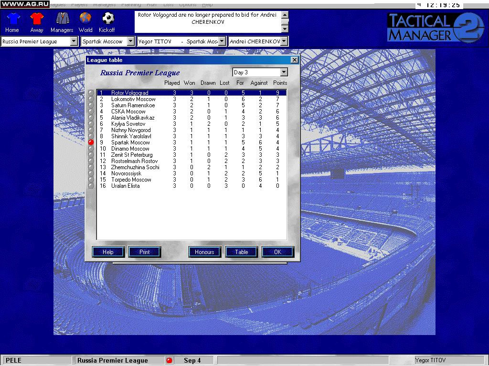
Task: Toggle the marker beside Alania Vladikavkaz
Action: pos(91,118)
